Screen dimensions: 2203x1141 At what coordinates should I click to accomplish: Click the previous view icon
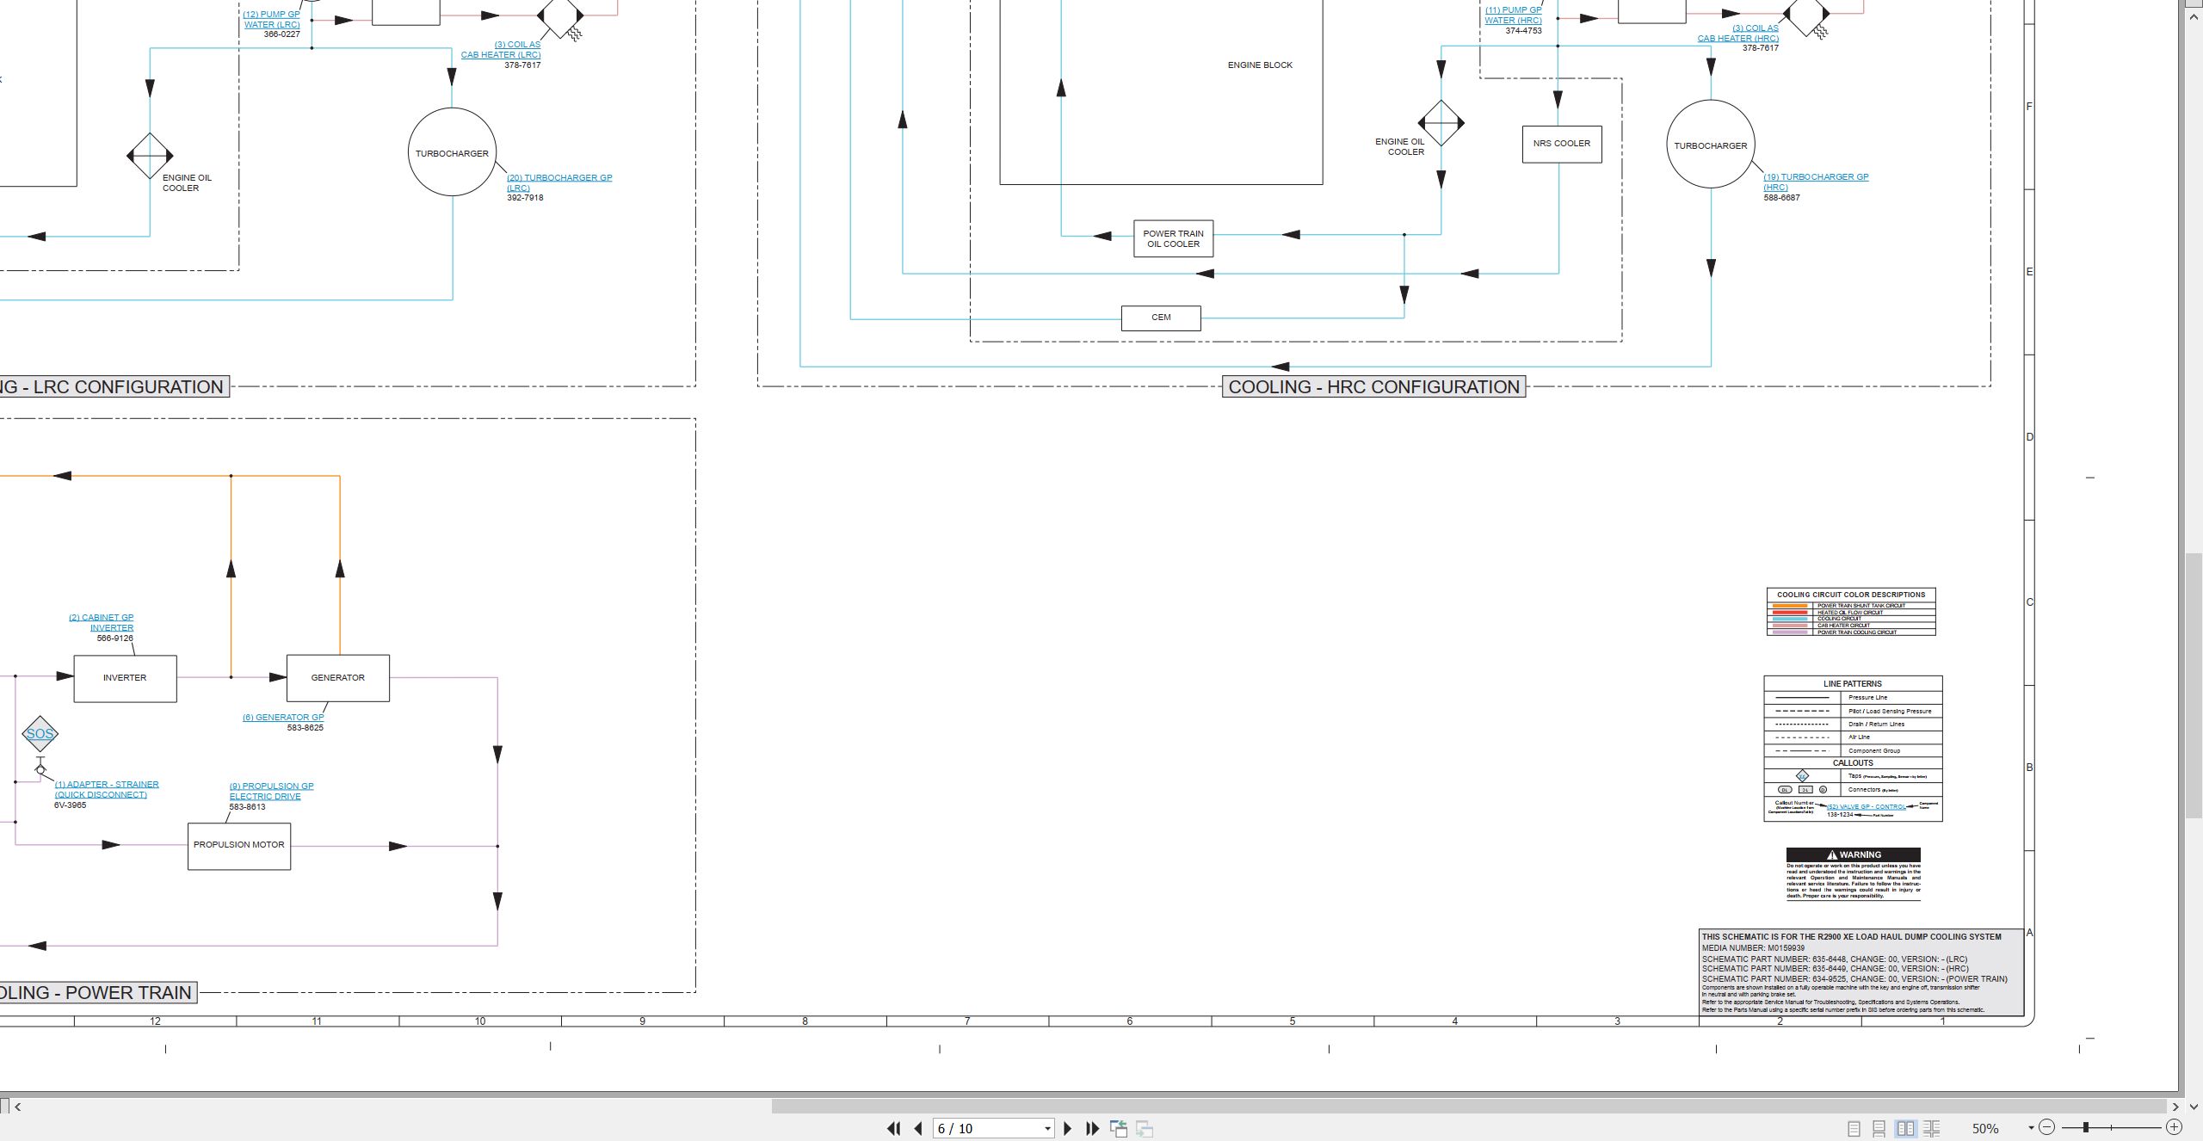pyautogui.click(x=1119, y=1128)
